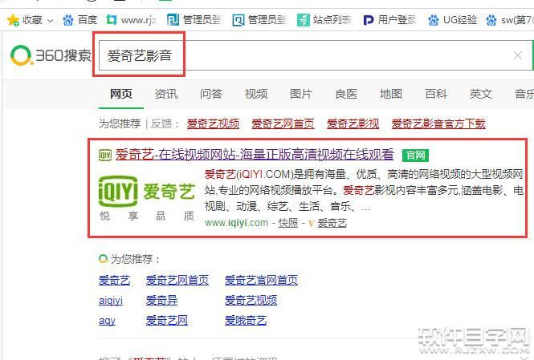The height and width of the screenshot is (360, 534).
Task: Open blue recommended link 爱奇艺视频
Action: pyautogui.click(x=251, y=301)
